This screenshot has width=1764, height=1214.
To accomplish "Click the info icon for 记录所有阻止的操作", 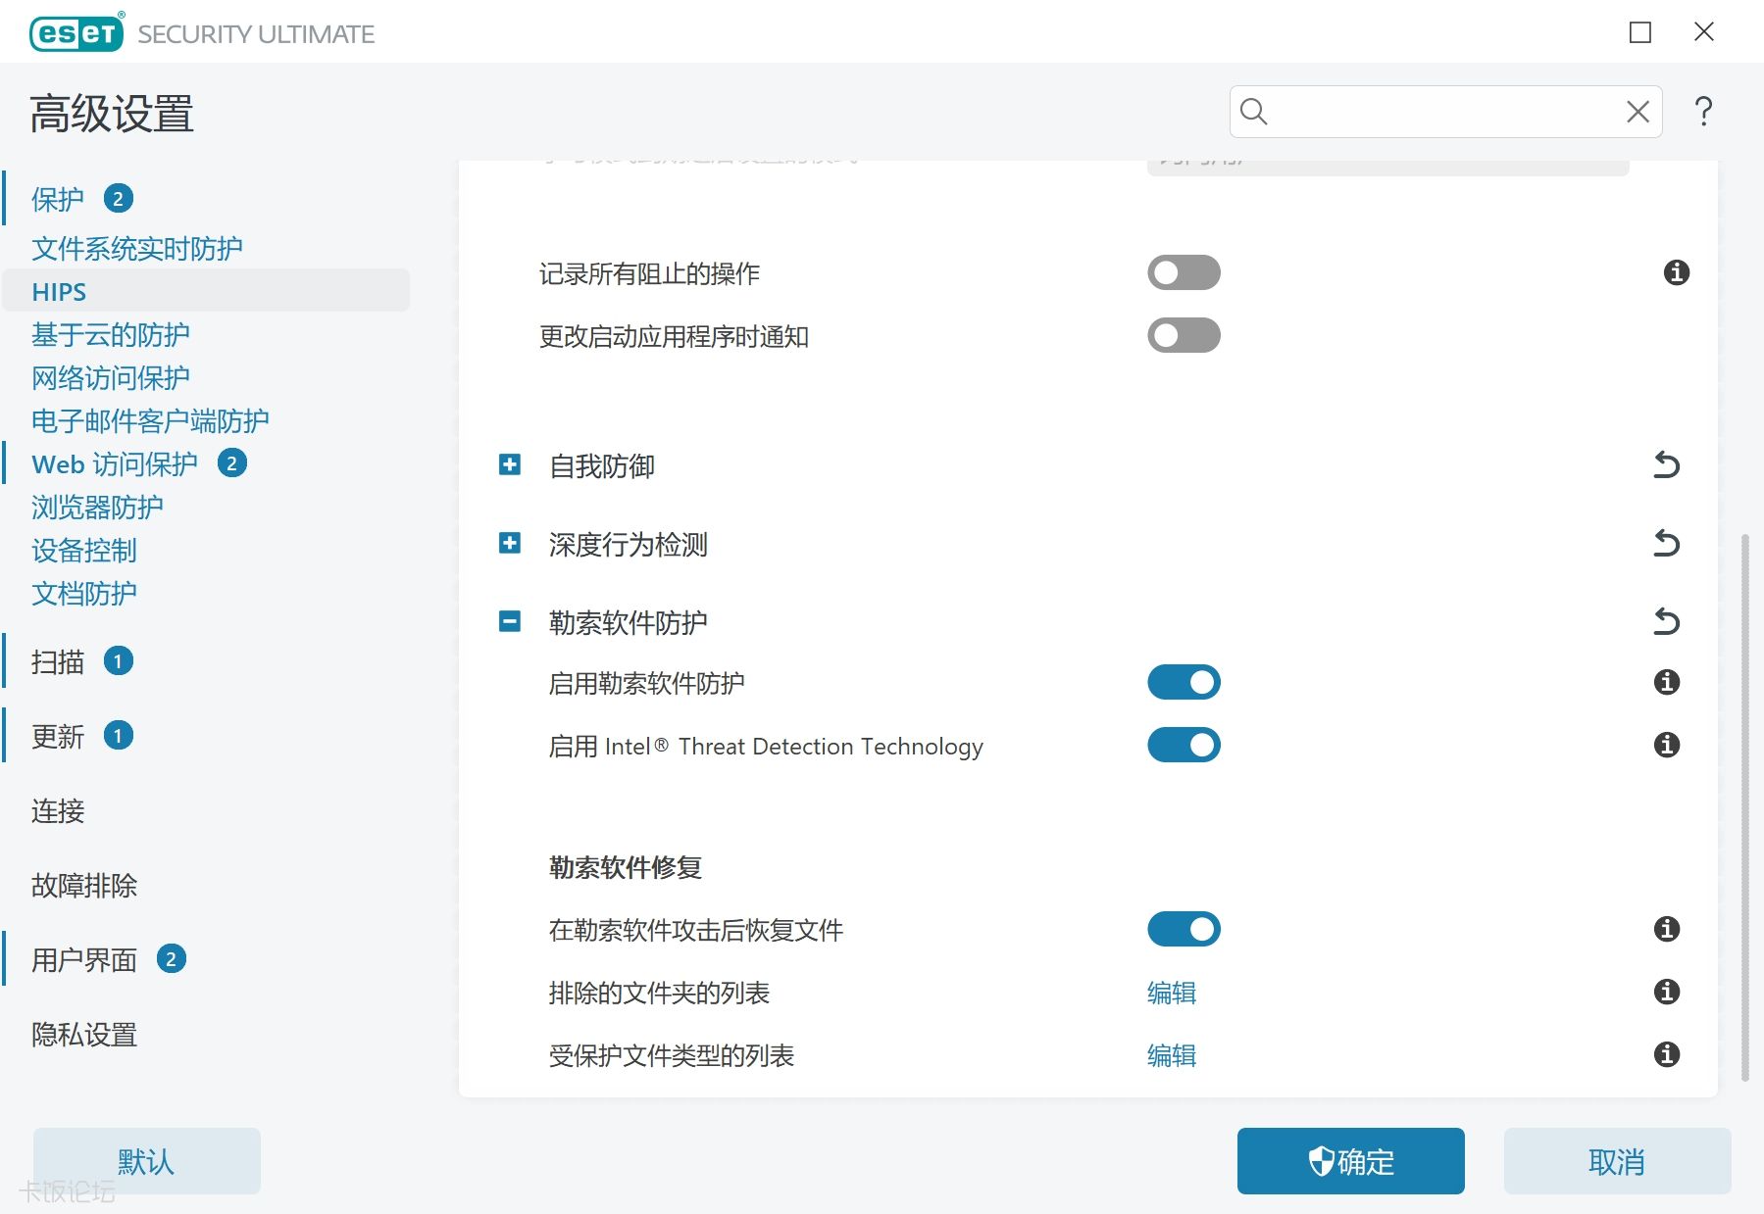I will pos(1676,272).
